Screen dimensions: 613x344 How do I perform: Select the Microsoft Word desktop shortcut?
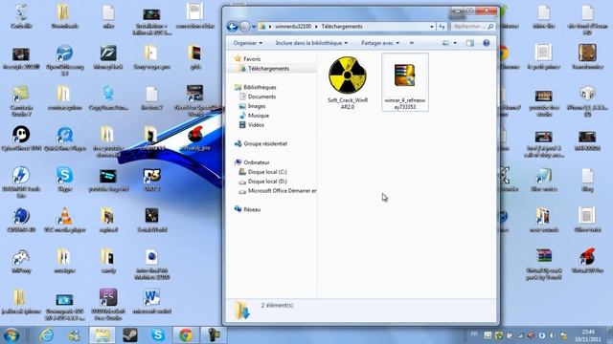pyautogui.click(x=152, y=302)
